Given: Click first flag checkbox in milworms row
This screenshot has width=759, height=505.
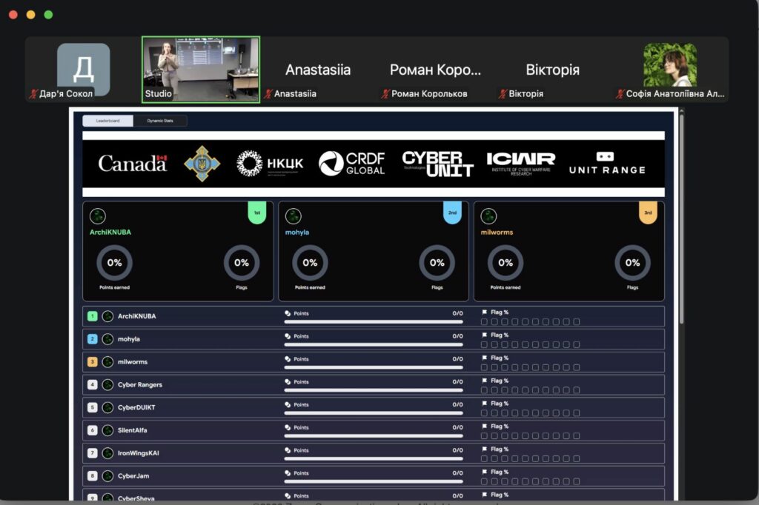Looking at the screenshot, I should point(485,368).
